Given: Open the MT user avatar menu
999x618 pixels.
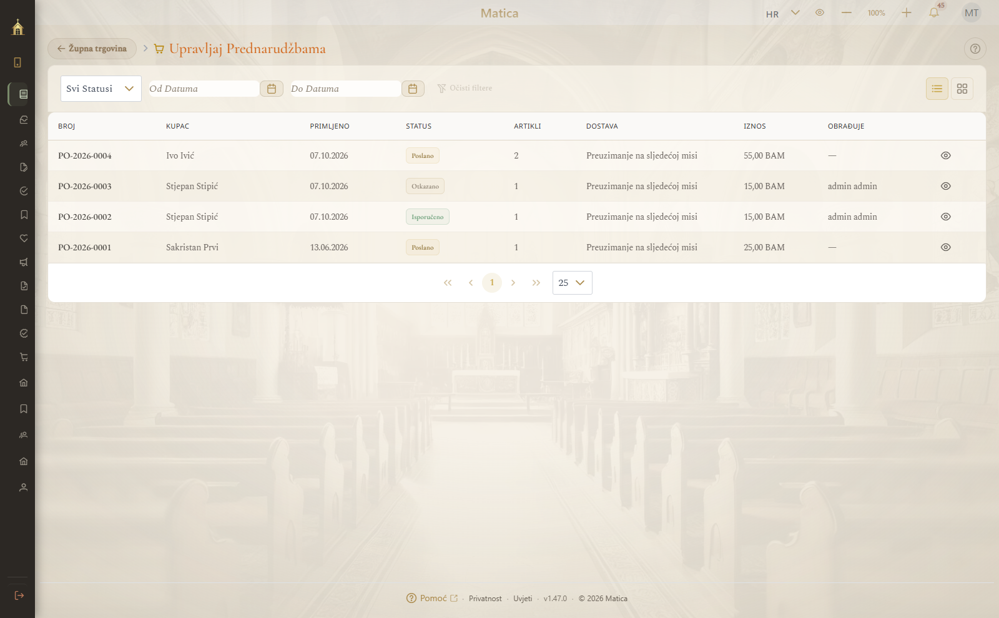Looking at the screenshot, I should 972,12.
